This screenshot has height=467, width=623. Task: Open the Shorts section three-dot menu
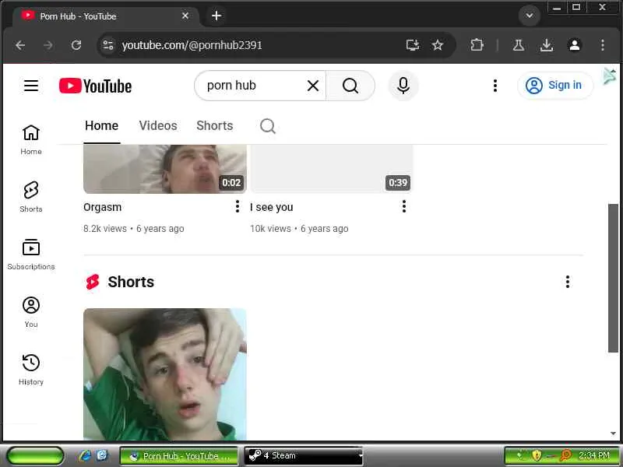pos(568,282)
